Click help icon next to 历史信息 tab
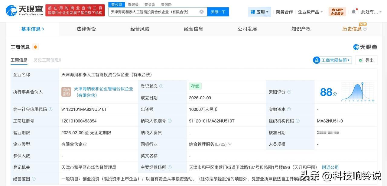 (x=365, y=29)
